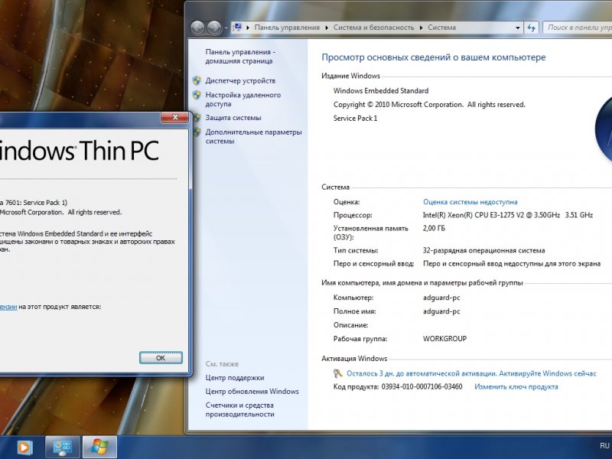Expand arrow after Панель управления breadcrumb

pyautogui.click(x=327, y=28)
